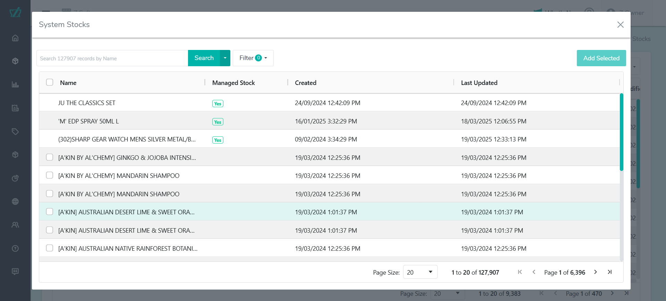The height and width of the screenshot is (301, 666).
Task: Click Yes badge on JU THE CLASSICS SET
Action: click(x=218, y=103)
